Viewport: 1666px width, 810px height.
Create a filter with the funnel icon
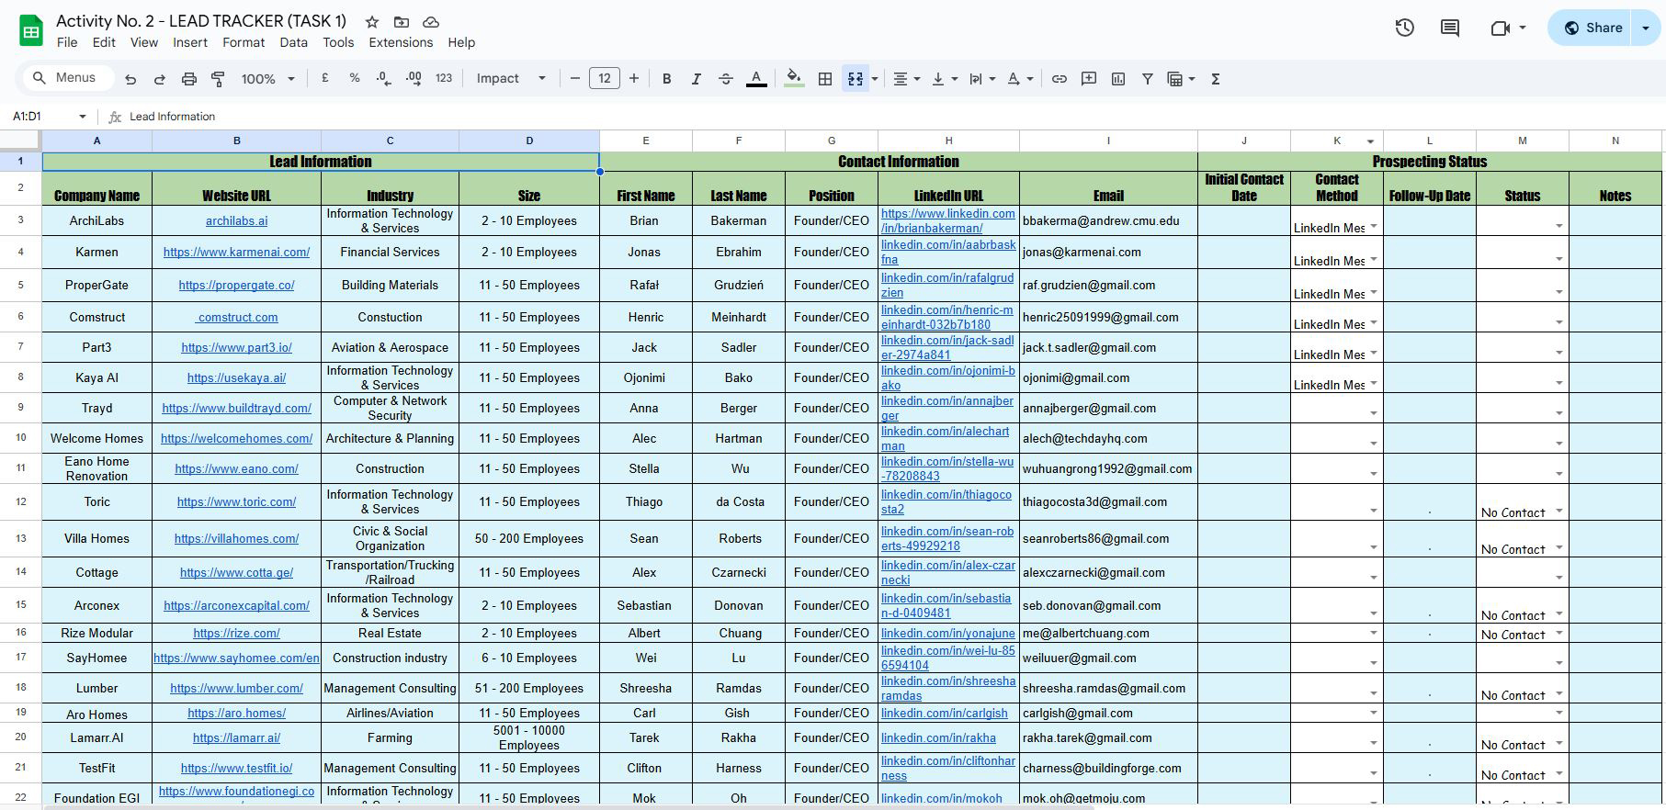[x=1147, y=79]
